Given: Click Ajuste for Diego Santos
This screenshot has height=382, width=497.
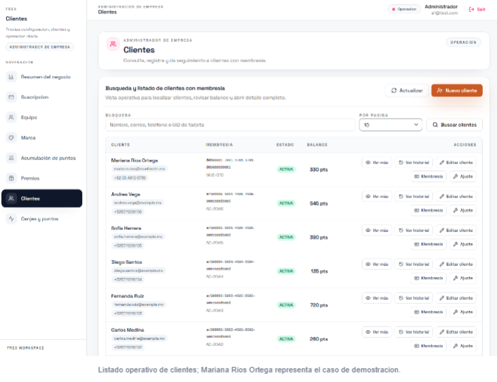Looking at the screenshot, I should [x=463, y=278].
